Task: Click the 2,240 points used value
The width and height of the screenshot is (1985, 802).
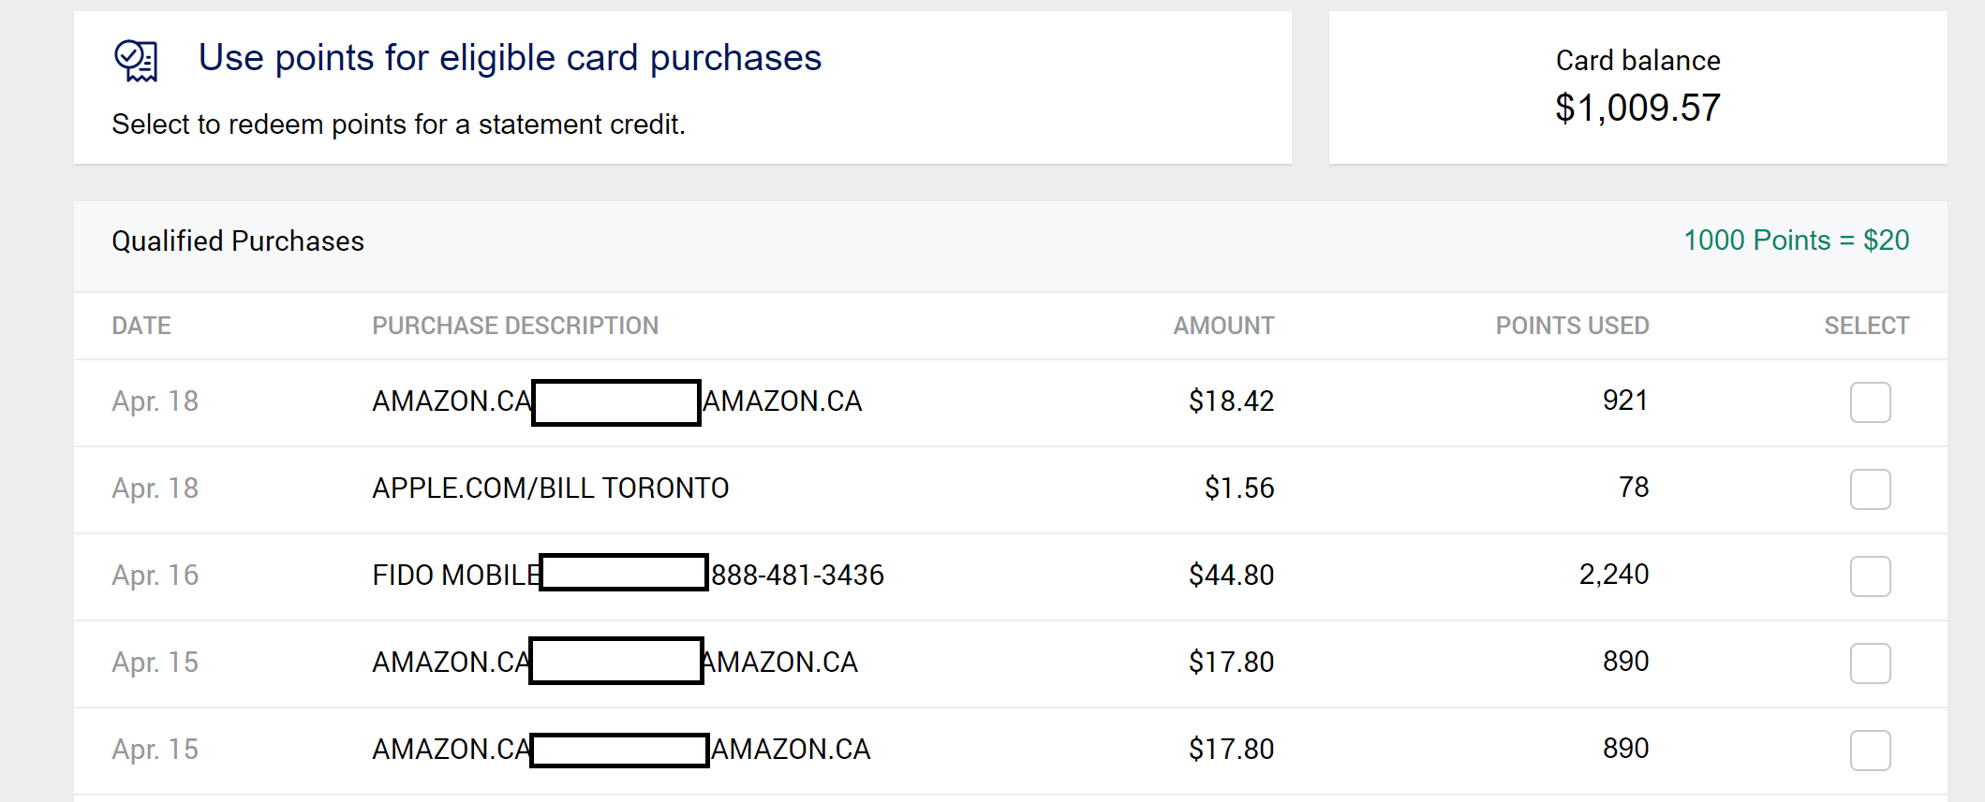Action: coord(1613,574)
